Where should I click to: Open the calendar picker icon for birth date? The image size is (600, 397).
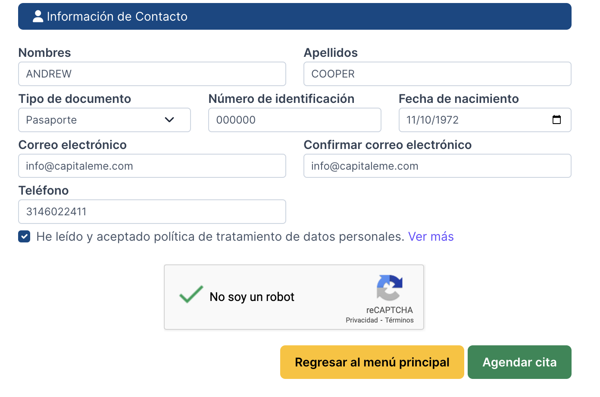(556, 120)
